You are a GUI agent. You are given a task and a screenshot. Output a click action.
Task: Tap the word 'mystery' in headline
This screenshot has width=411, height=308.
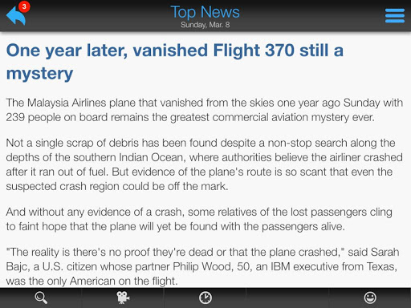[x=39, y=73]
